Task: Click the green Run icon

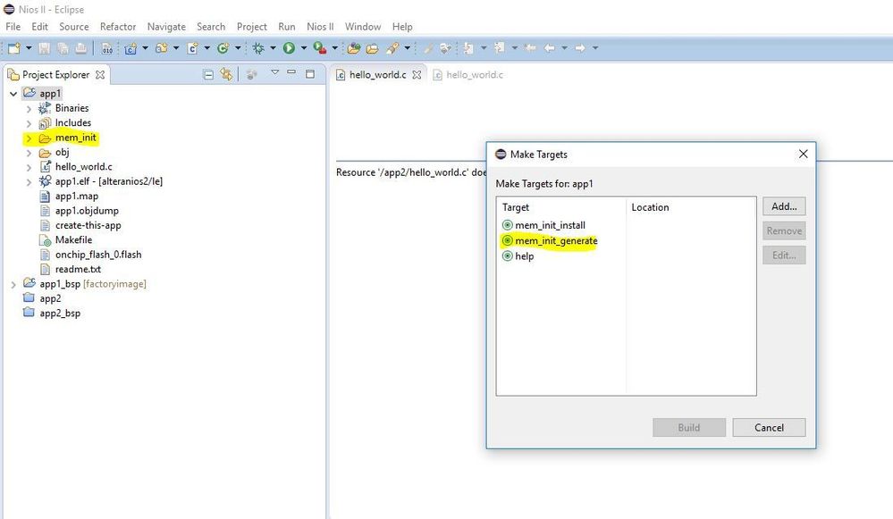Action: pyautogui.click(x=289, y=48)
